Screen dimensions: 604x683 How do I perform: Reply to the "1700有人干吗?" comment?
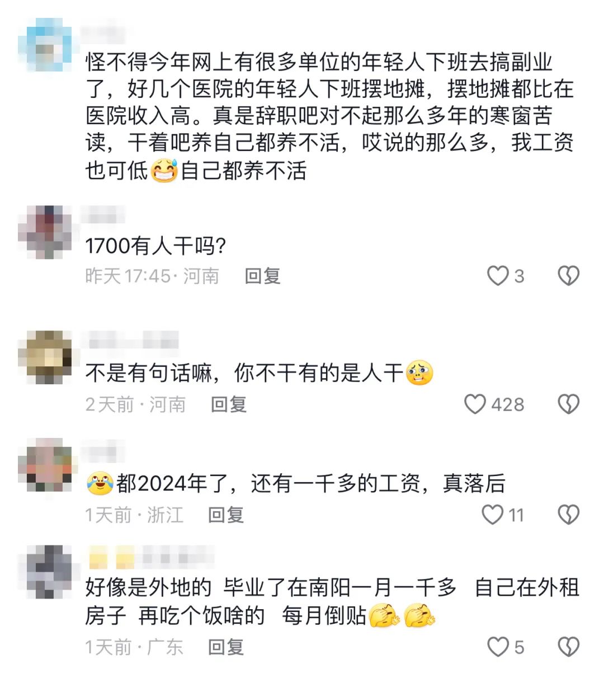coord(262,276)
